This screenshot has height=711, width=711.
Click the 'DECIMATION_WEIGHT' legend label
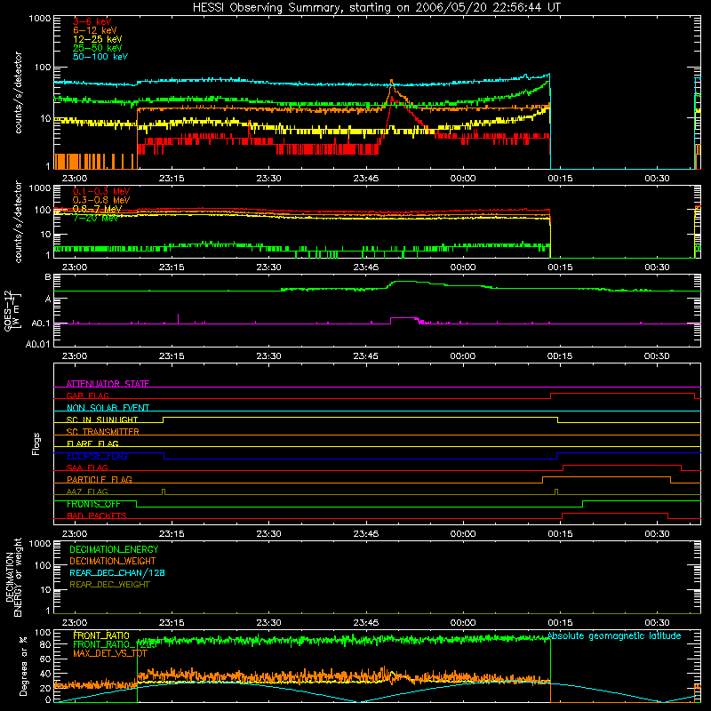click(113, 561)
